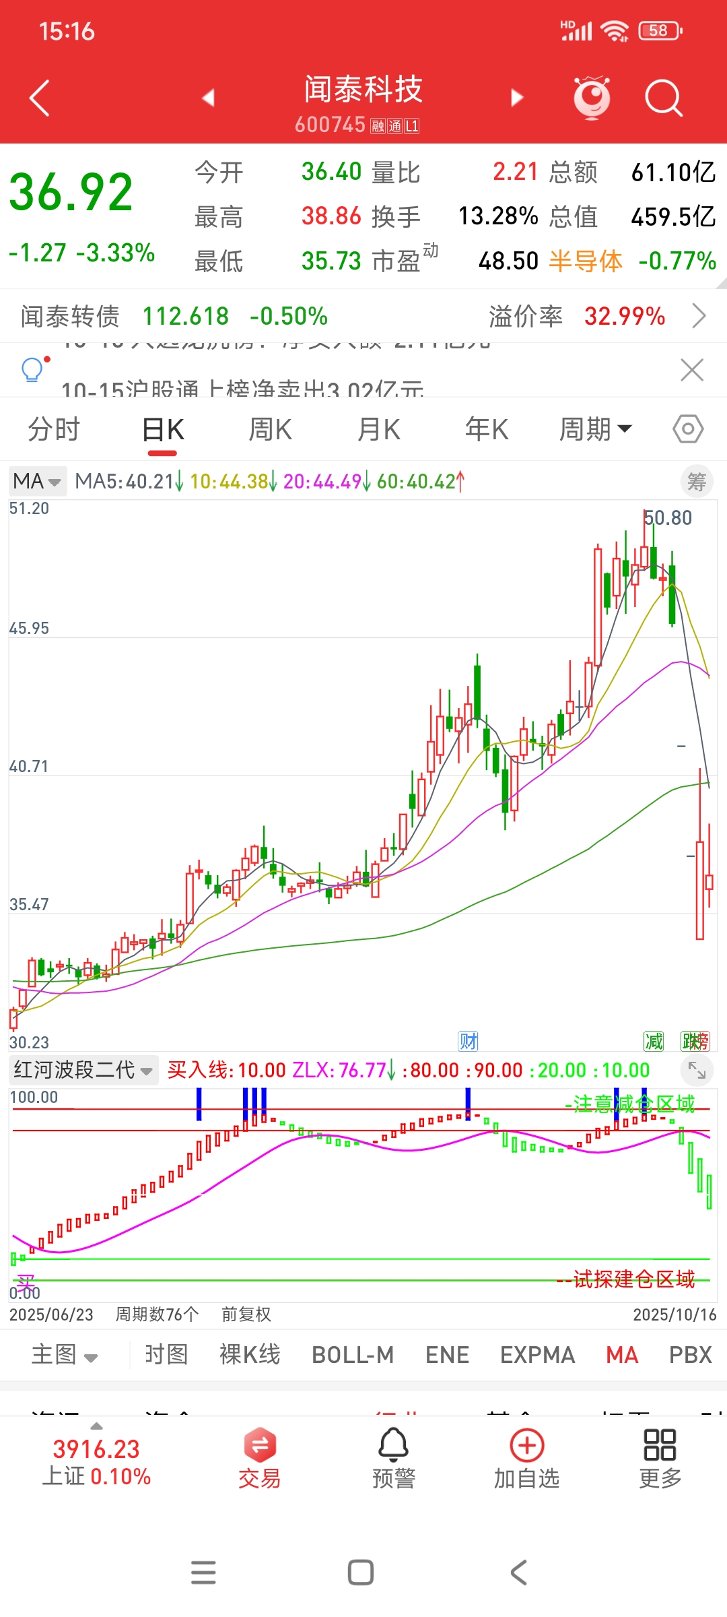Select the 日K daily chart tab

tap(163, 429)
